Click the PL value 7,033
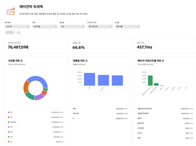This screenshot has height=146, width=196. pos(57,142)
